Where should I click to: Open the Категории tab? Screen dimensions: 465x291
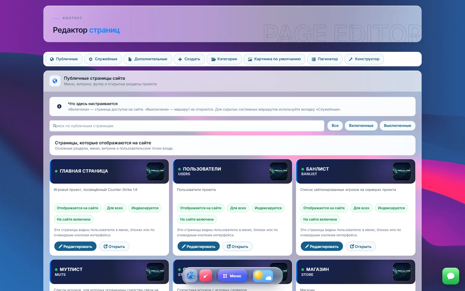tap(224, 59)
